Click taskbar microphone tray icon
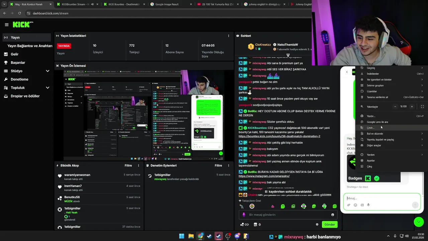Screen dimensions: 428x241 [395, 236]
